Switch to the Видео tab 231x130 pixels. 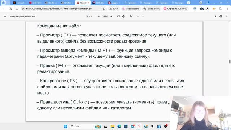(x=114, y=3)
